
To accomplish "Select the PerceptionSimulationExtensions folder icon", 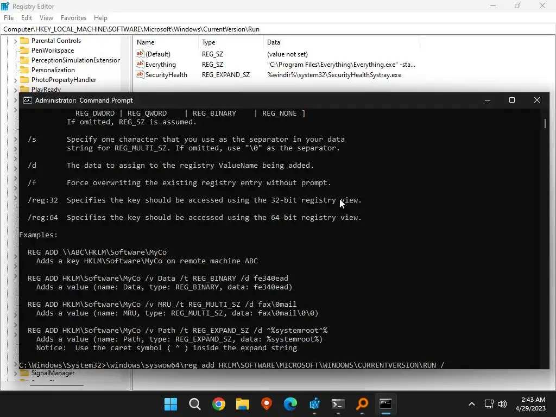I will pyautogui.click(x=24, y=60).
